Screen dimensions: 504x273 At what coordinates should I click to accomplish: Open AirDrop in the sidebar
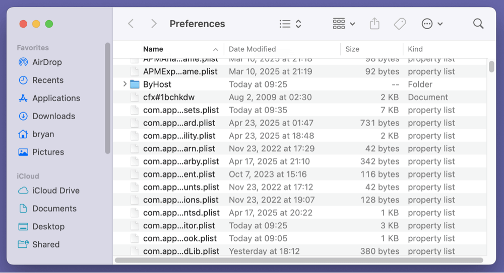(40, 62)
